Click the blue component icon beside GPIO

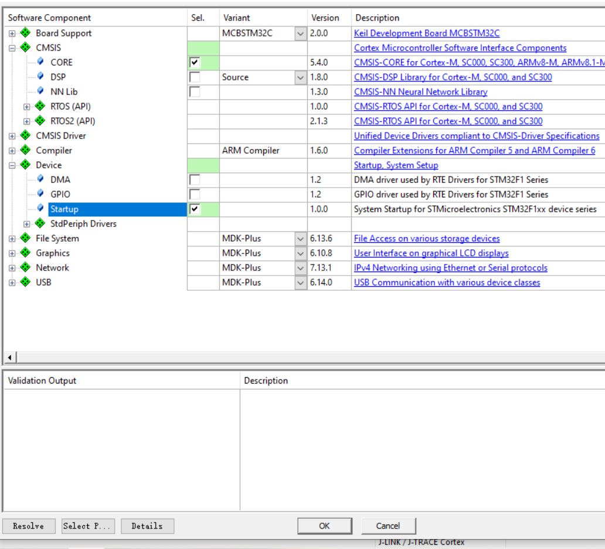[x=40, y=194]
